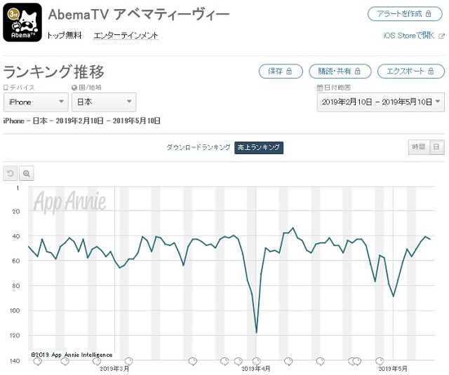Click the 購読・共有 button
The height and width of the screenshot is (375, 449).
(340, 71)
